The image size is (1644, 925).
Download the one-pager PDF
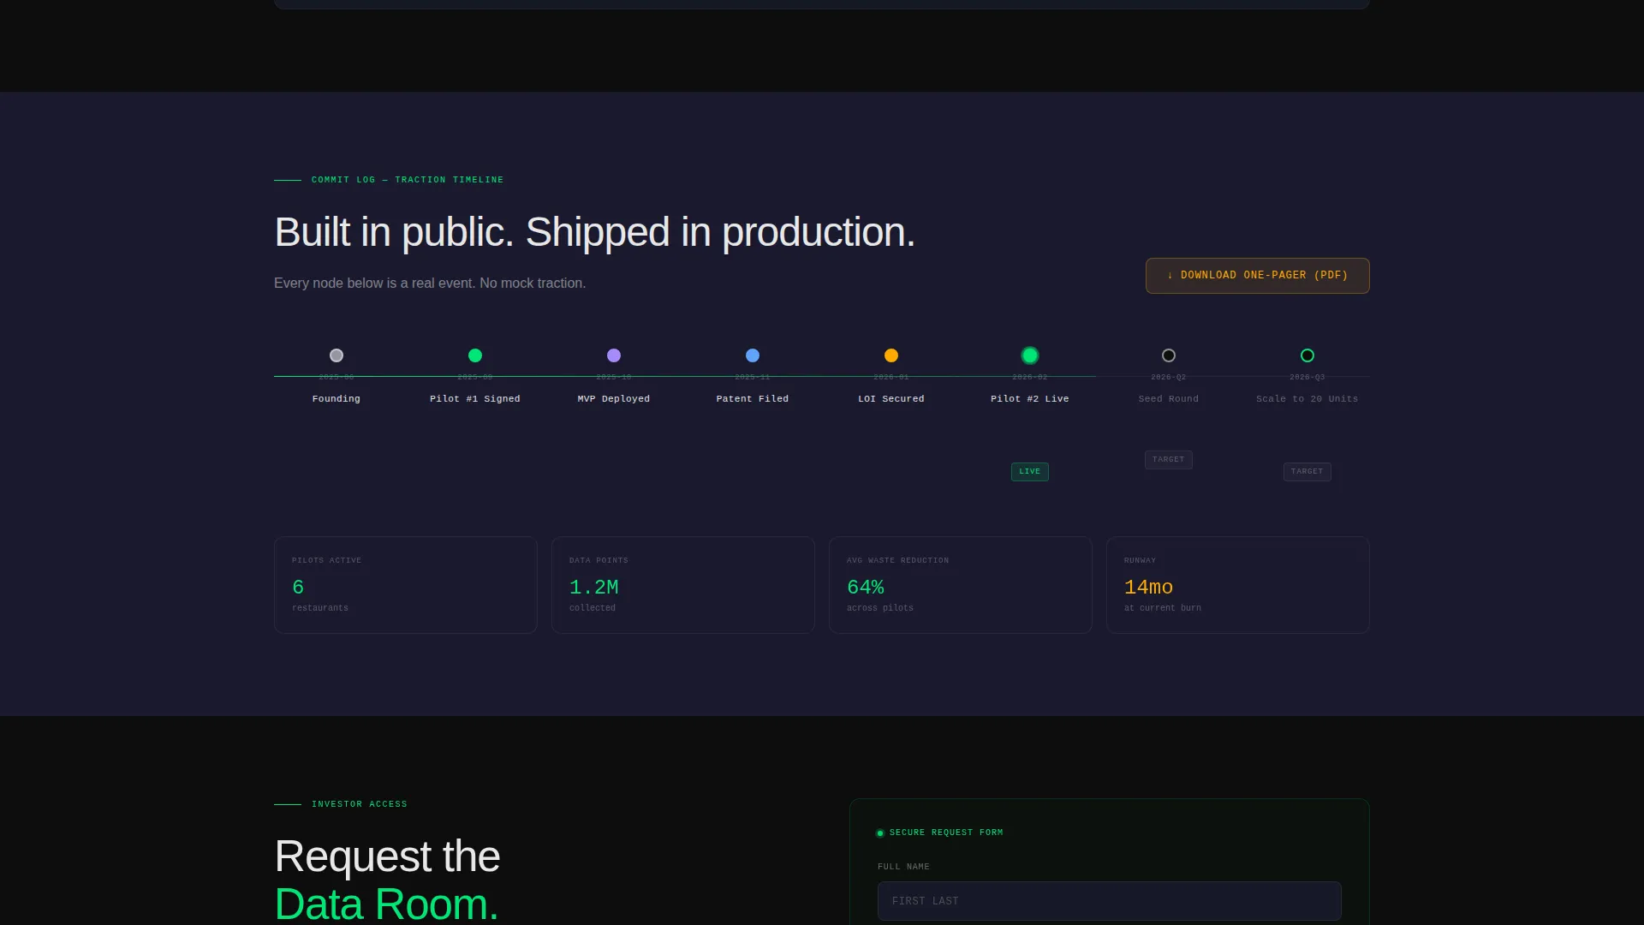[1258, 276]
